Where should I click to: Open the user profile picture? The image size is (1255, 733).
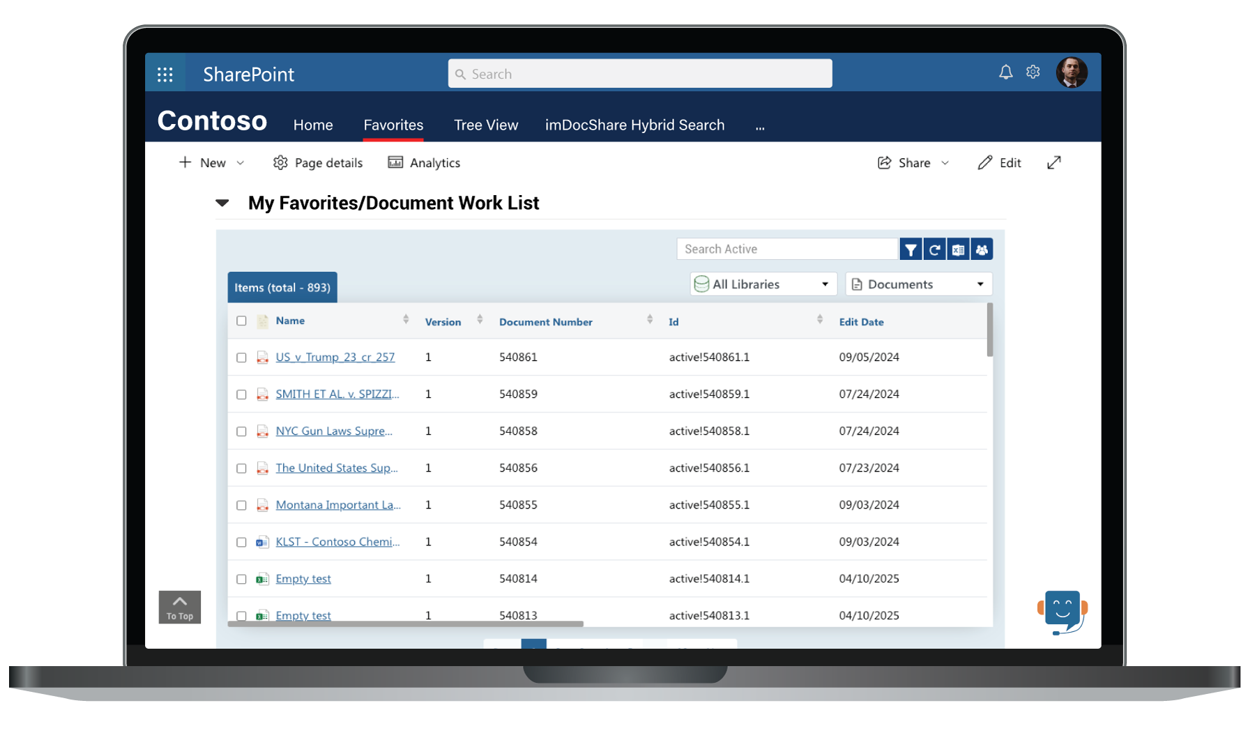pyautogui.click(x=1072, y=72)
